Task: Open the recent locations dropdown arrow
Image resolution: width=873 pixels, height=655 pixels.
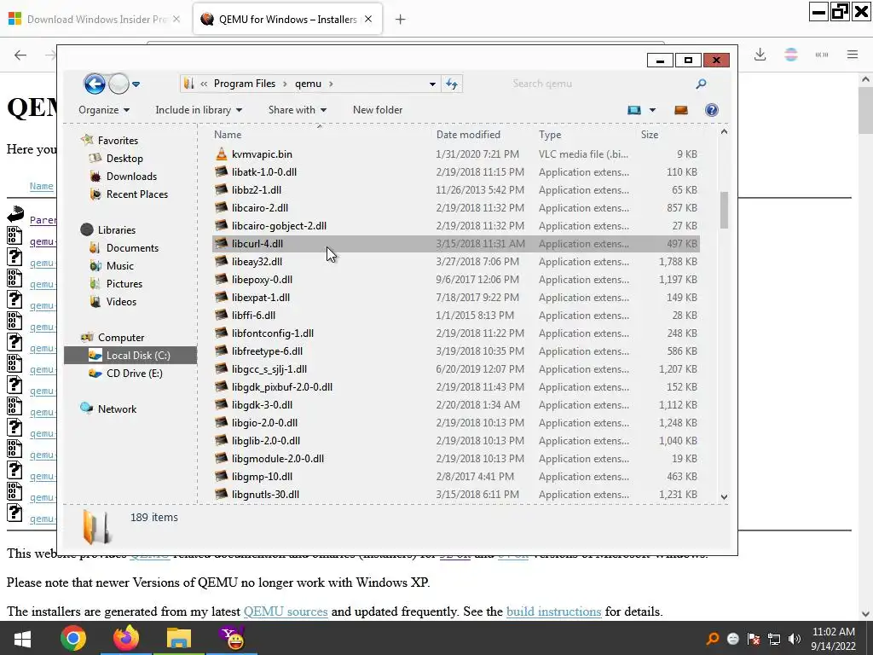Action: (x=136, y=84)
